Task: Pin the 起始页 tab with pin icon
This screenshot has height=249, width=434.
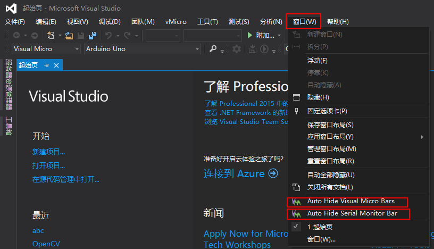Action: click(46, 65)
